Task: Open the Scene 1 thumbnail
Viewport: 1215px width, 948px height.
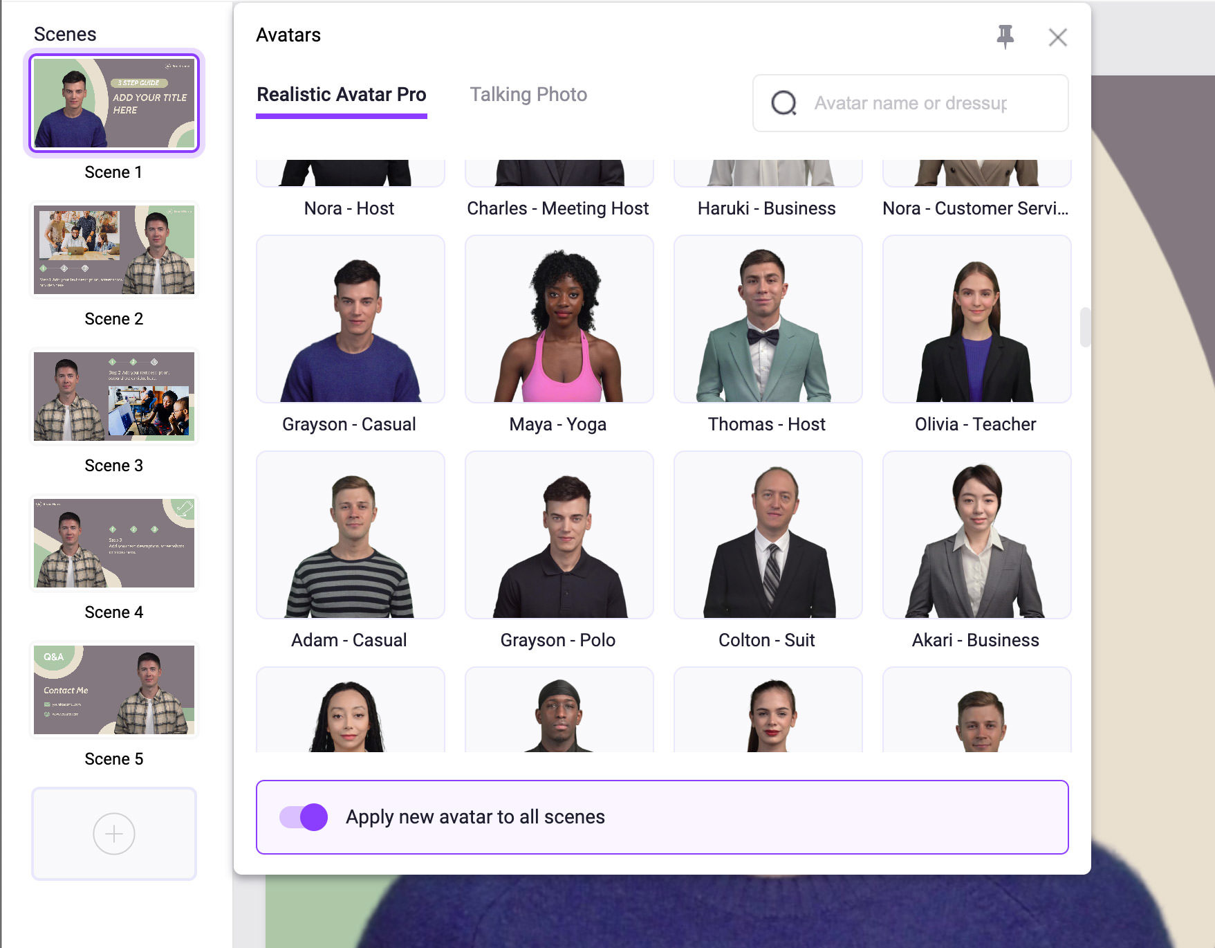Action: (x=114, y=103)
